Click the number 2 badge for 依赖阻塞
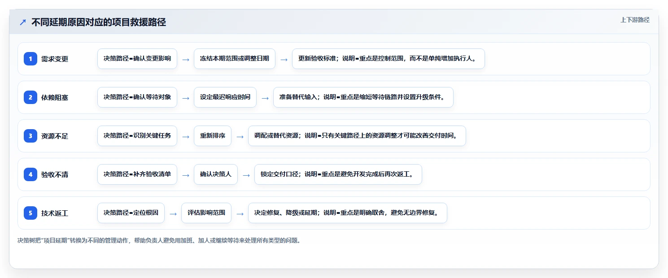The width and height of the screenshot is (668, 278). (x=31, y=97)
